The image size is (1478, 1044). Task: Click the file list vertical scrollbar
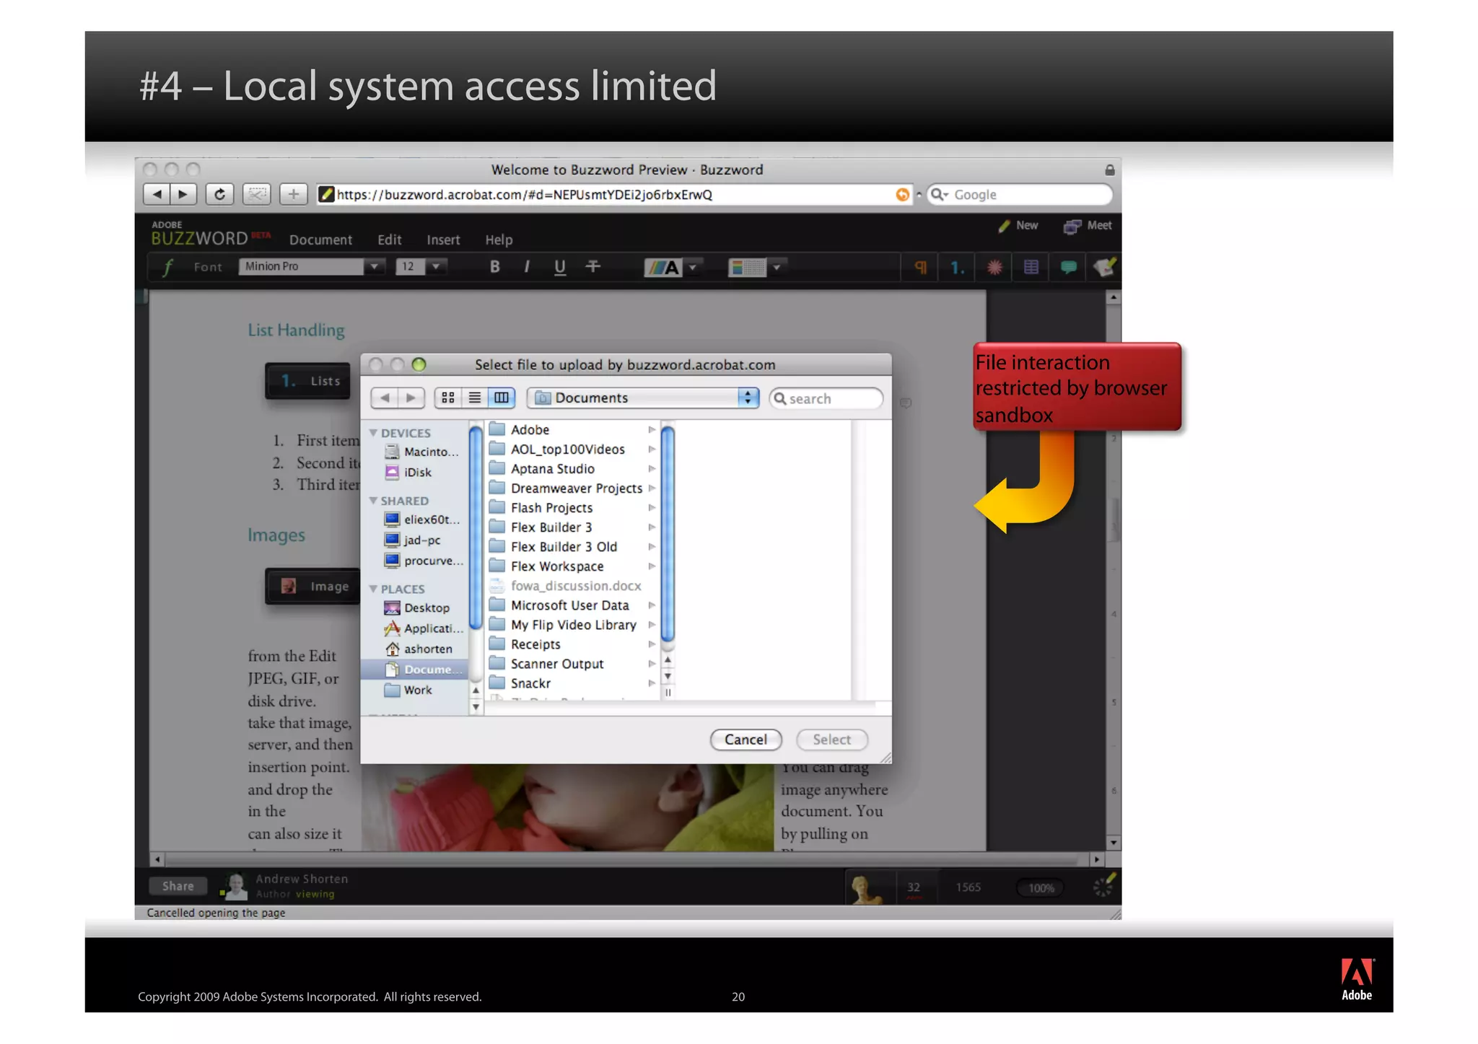(x=668, y=535)
